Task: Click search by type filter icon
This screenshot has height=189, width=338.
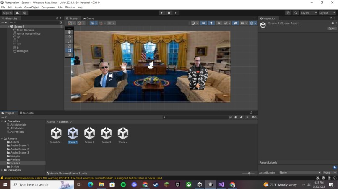Action: pyautogui.click(x=236, y=117)
